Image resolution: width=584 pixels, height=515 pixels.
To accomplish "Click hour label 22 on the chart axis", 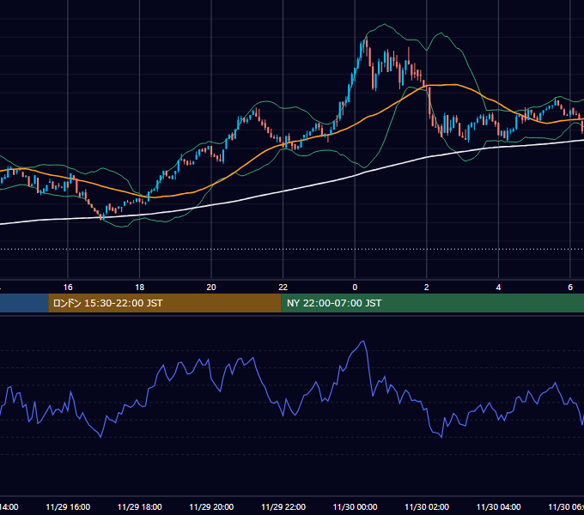I will point(283,288).
